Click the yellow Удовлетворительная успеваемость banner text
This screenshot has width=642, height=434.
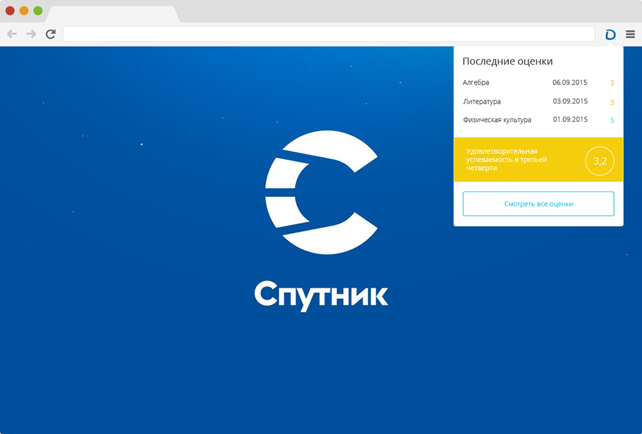[506, 160]
